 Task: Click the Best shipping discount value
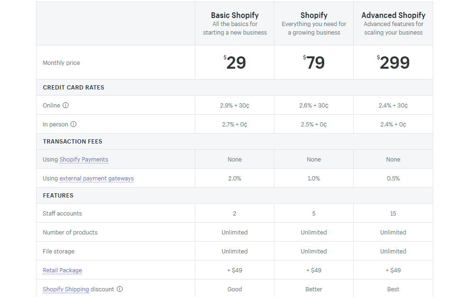point(393,289)
